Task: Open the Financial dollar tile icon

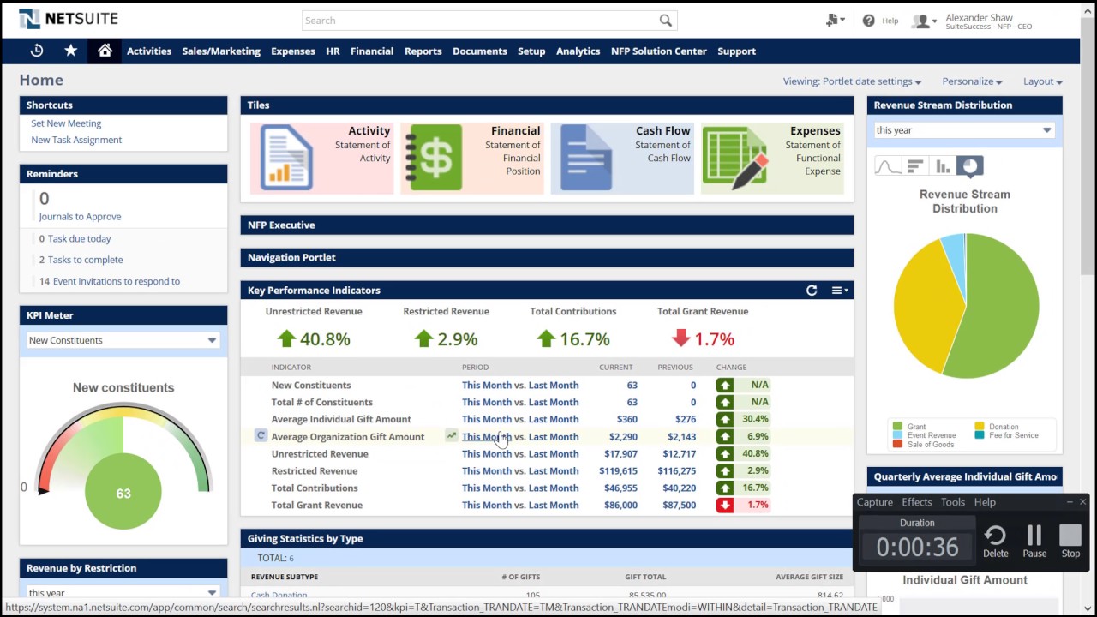Action: [435, 158]
